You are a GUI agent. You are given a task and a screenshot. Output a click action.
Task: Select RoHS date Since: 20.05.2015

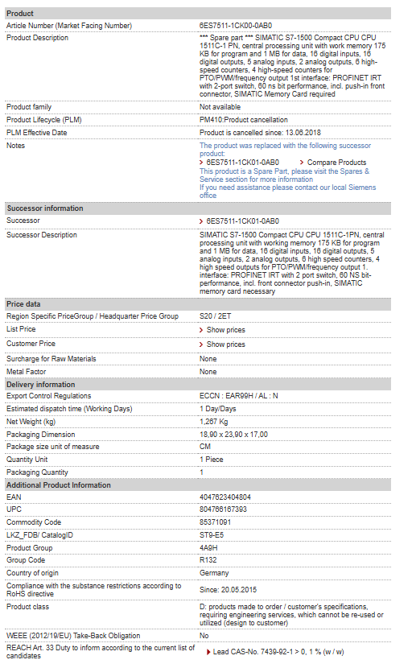pos(228,590)
